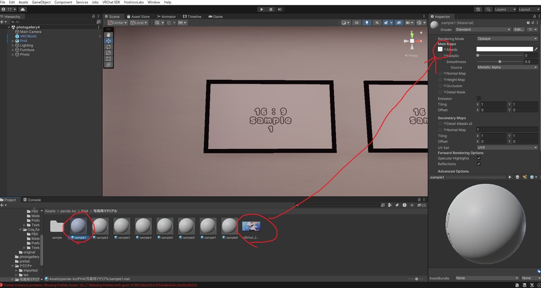The width and height of the screenshot is (541, 288).
Task: Click the favorites star icon in Project
Action: 412,205
